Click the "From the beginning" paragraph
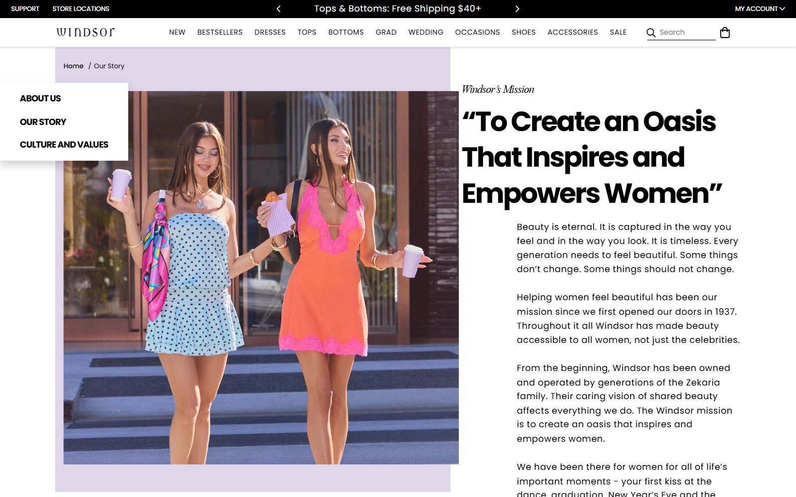 click(x=625, y=403)
